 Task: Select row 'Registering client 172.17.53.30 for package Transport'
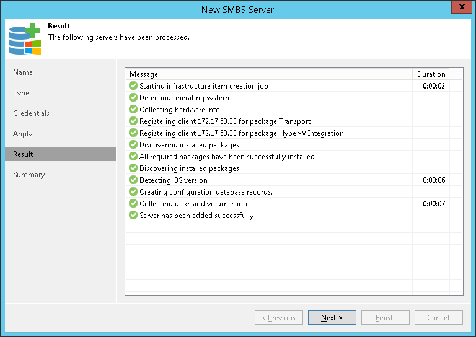click(x=294, y=121)
